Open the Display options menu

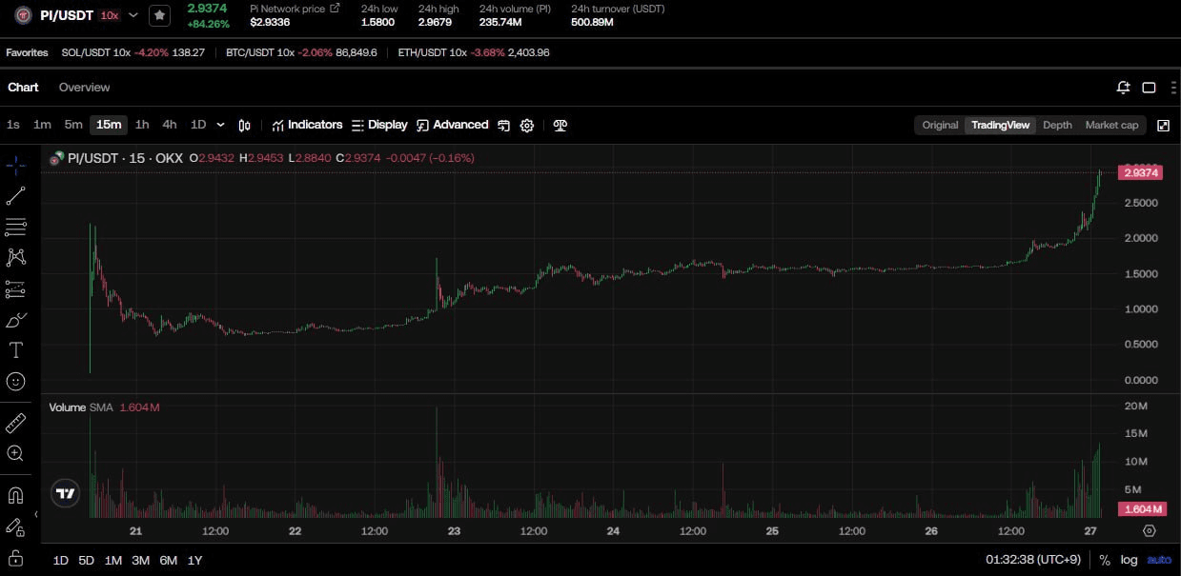pyautogui.click(x=379, y=125)
